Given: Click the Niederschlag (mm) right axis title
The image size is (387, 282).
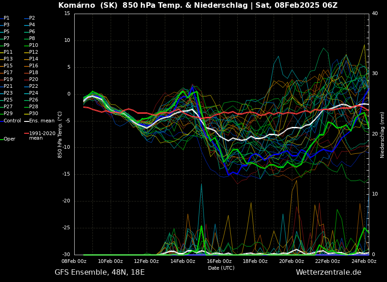Looking at the screenshot, I should [x=382, y=135].
